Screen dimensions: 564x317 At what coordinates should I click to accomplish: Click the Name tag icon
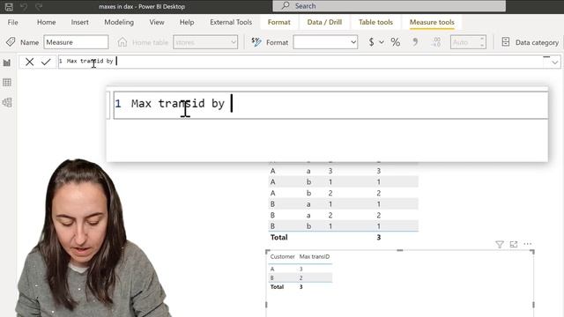(11, 42)
